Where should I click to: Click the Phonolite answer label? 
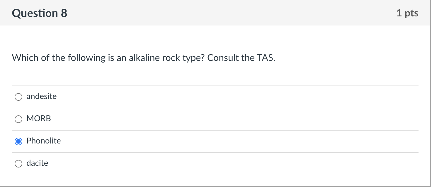(44, 141)
